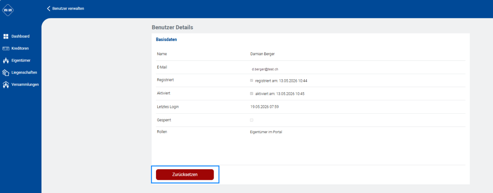Click text registriert am: 13.05.2026 10:44
493x193 pixels.
281,81
